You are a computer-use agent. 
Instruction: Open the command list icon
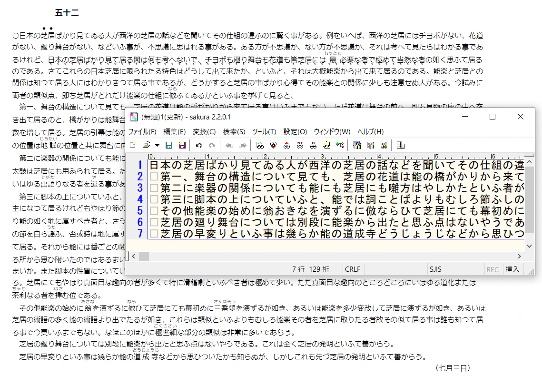click(x=401, y=146)
